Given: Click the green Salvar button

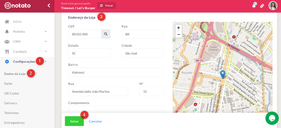Looking at the screenshot, I should click(x=74, y=121).
